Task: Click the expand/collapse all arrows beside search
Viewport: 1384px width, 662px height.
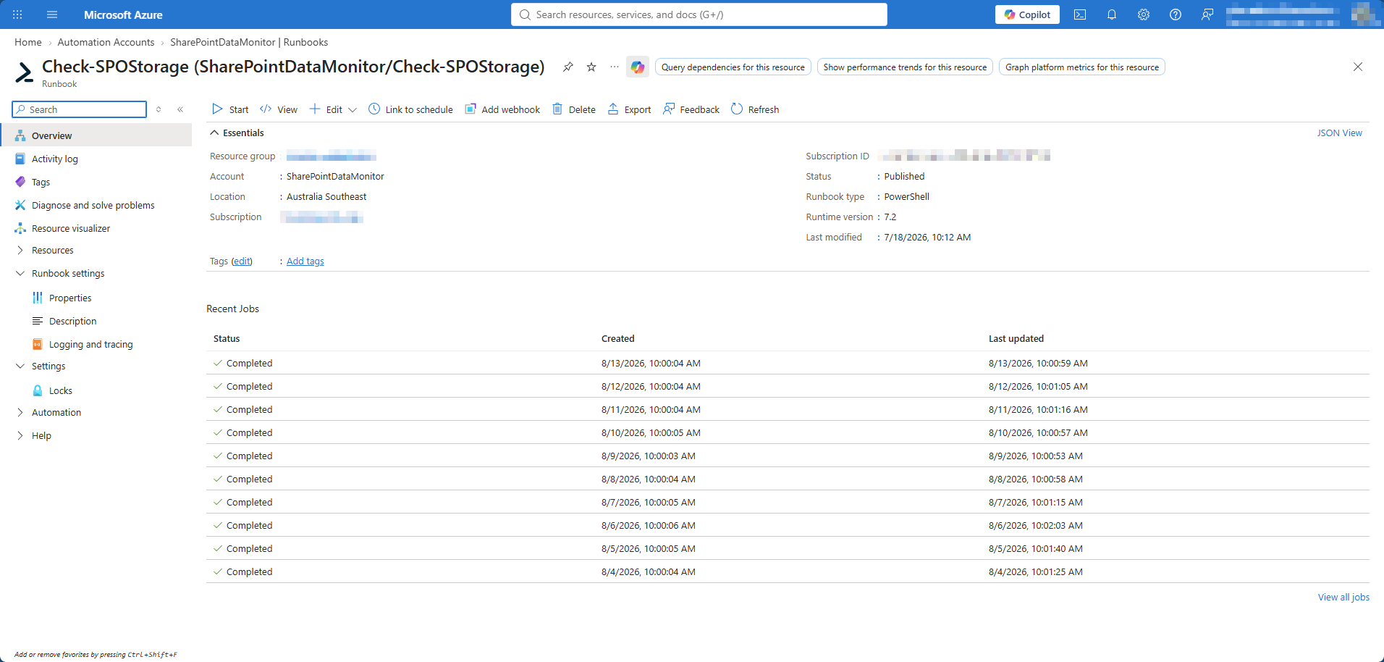Action: (159, 109)
